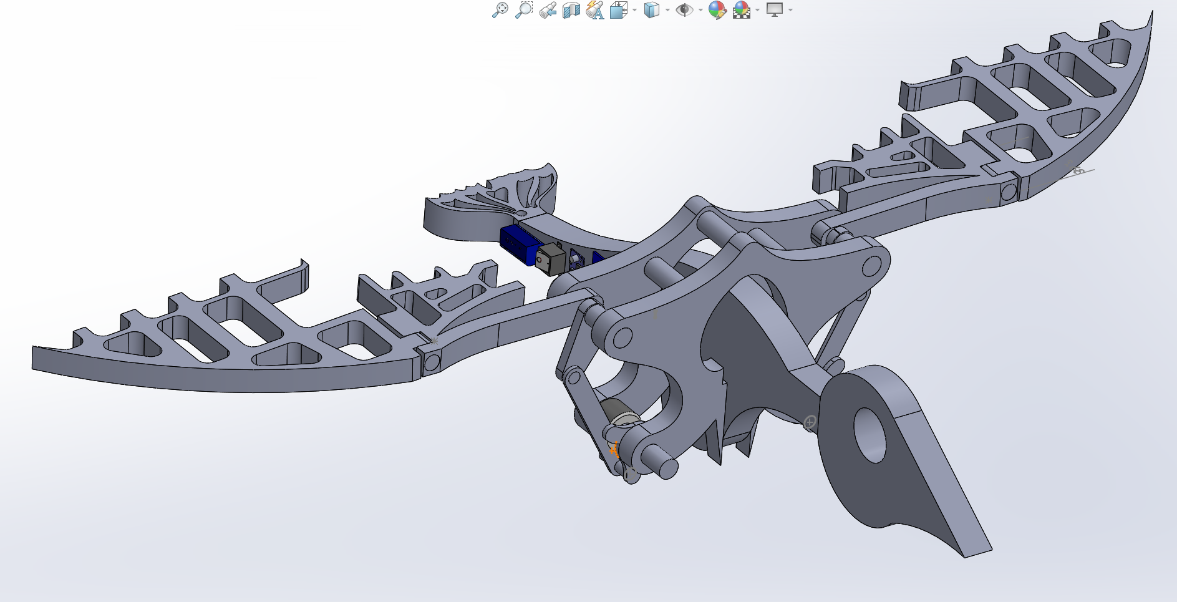Expand the Apply Scene dropdown arrow
1177x602 pixels.
757,10
